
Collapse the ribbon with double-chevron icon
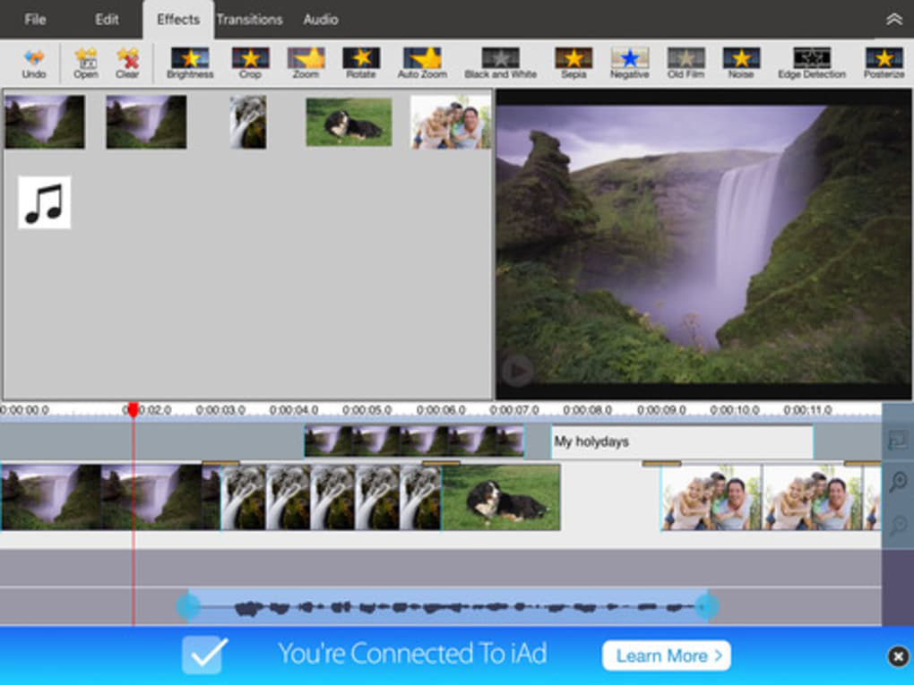(894, 19)
